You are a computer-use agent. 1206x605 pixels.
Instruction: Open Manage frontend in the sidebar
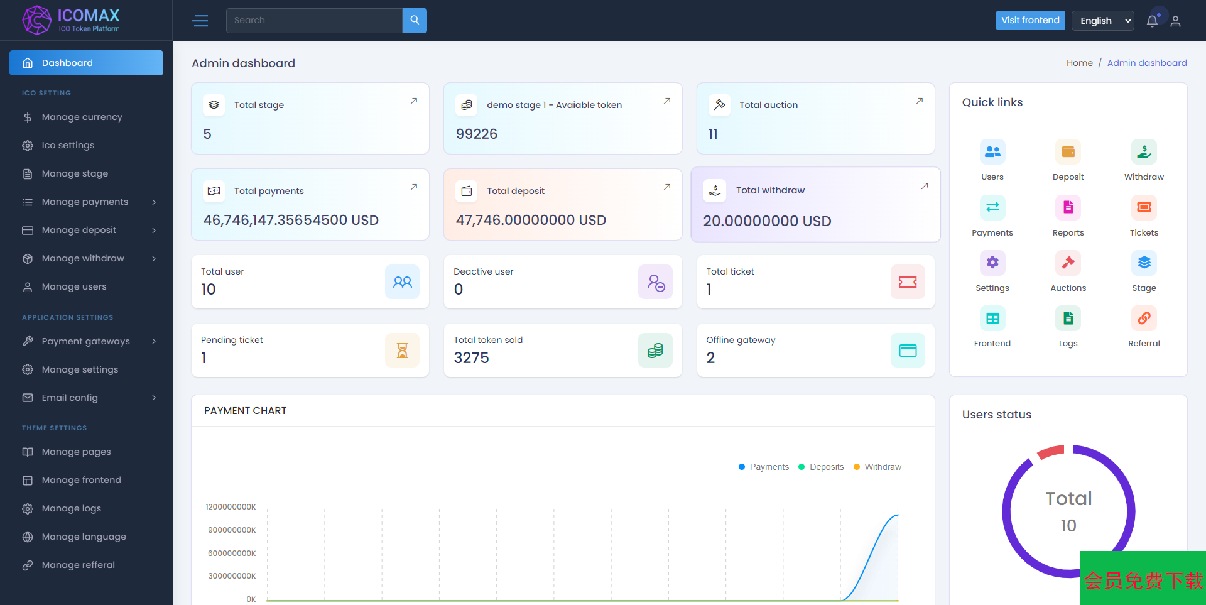(x=81, y=480)
